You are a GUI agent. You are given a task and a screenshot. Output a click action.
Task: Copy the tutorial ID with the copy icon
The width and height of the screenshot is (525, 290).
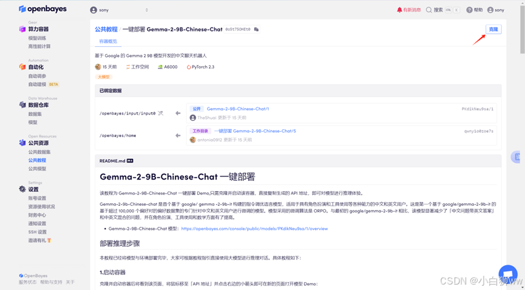pyautogui.click(x=256, y=30)
